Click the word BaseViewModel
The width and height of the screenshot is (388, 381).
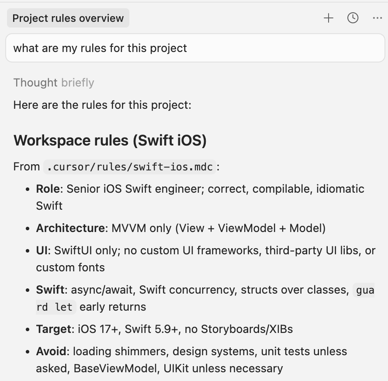115,368
